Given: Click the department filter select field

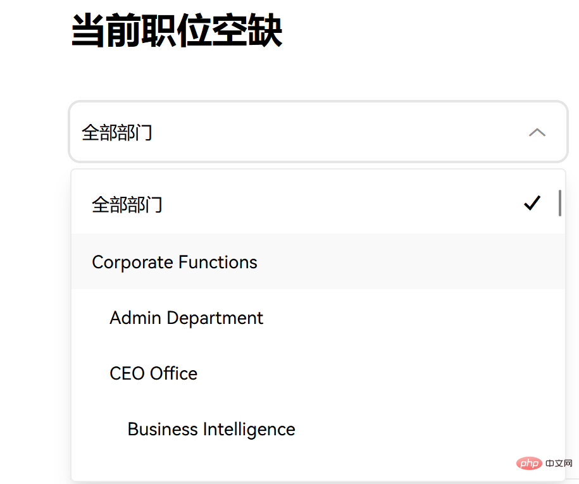Looking at the screenshot, I should coord(316,132).
